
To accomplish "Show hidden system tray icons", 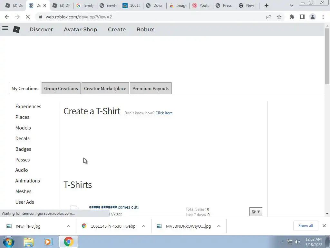I will pos(282,242).
